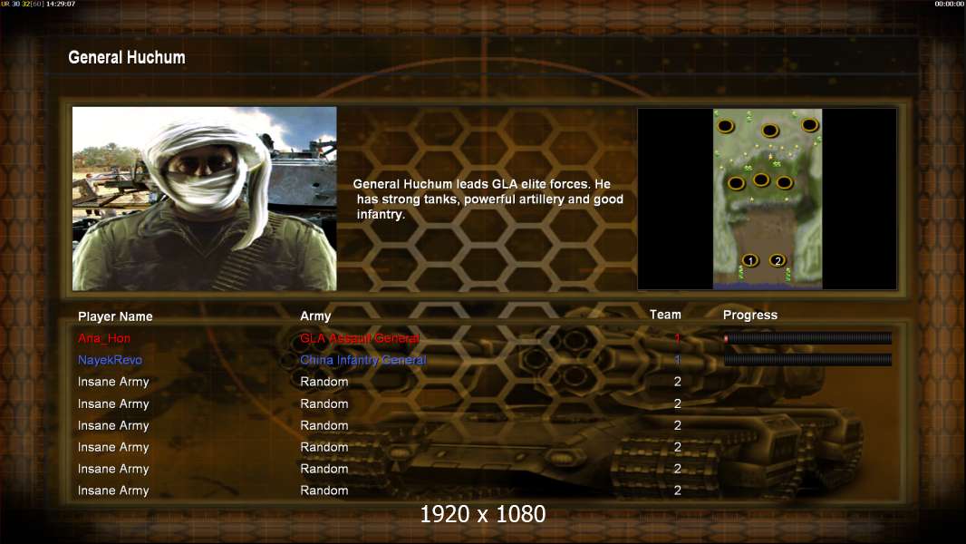Click the China Infantry General army entry
The image size is (966, 544).
tap(362, 360)
